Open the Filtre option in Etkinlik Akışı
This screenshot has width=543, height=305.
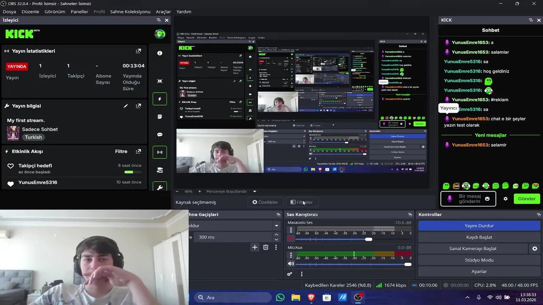121,151
